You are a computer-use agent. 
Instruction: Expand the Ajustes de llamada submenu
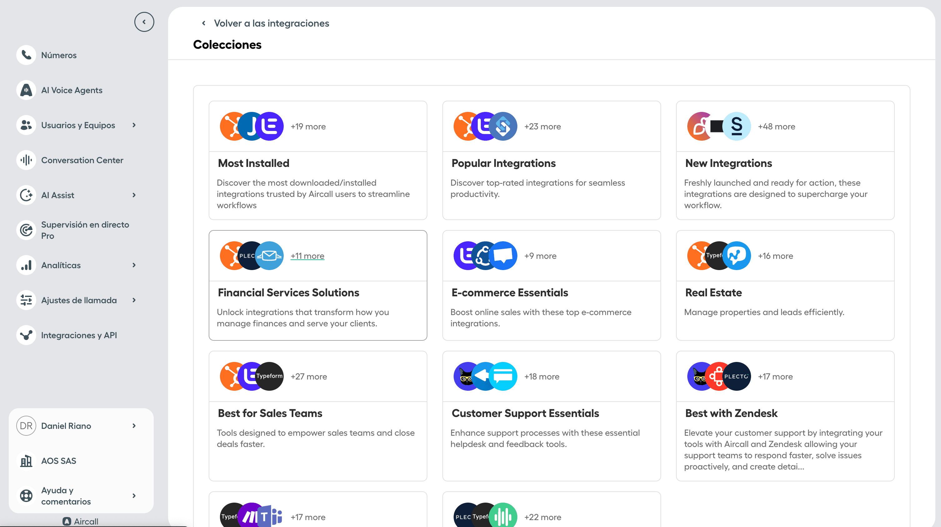point(134,300)
